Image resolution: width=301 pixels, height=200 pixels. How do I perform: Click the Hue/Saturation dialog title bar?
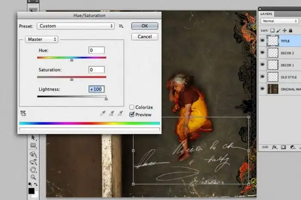[89, 15]
